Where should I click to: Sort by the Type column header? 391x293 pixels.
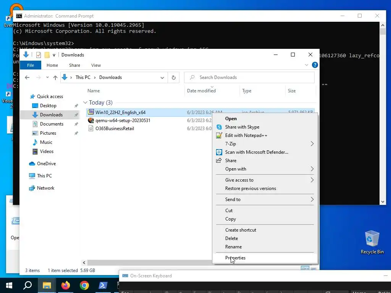(247, 91)
